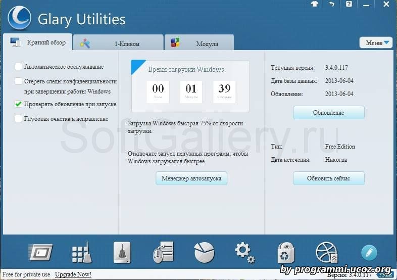Open help with the question mark icon
The height and width of the screenshot is (280, 397).
[349, 4]
